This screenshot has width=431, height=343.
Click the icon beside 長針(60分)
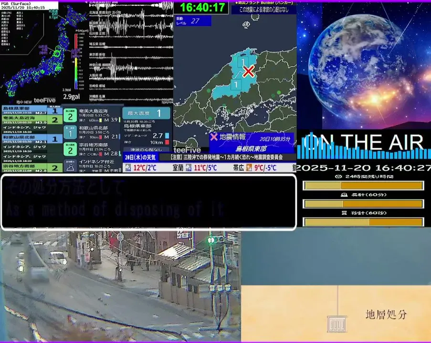(344, 195)
